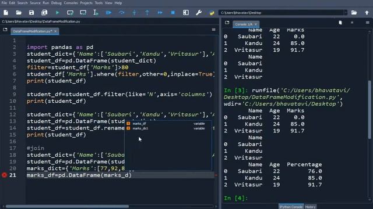The image size is (373, 209).
Task: Choose marks_df autocomplete suggestion
Action: coord(168,124)
